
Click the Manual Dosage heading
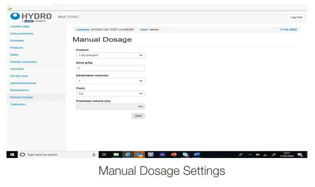[x=102, y=40]
